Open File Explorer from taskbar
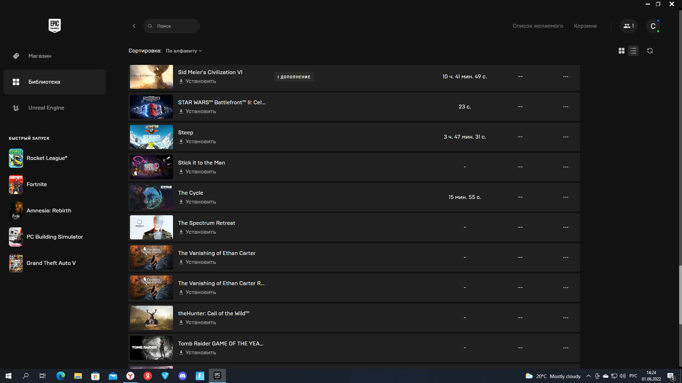The image size is (682, 383). pyautogui.click(x=78, y=376)
